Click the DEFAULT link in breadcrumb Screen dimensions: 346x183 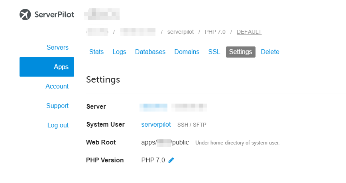tap(249, 32)
